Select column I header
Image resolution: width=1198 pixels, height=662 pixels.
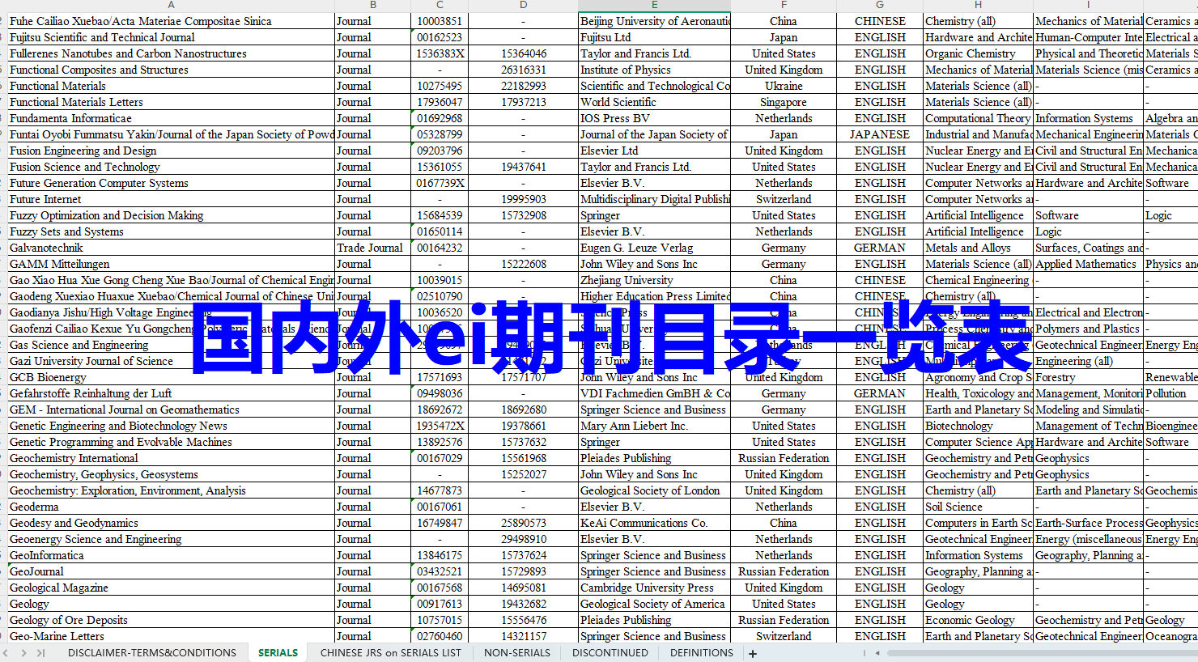1088,5
